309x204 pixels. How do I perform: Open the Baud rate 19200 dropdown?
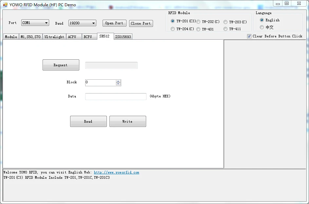93,23
